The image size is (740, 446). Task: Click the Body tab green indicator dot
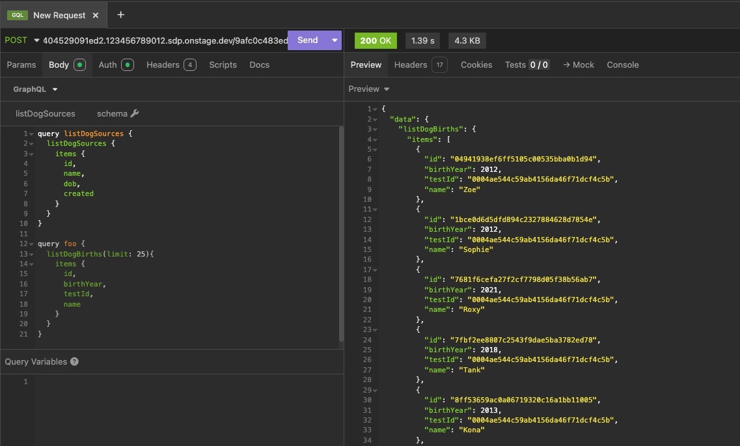(80, 64)
